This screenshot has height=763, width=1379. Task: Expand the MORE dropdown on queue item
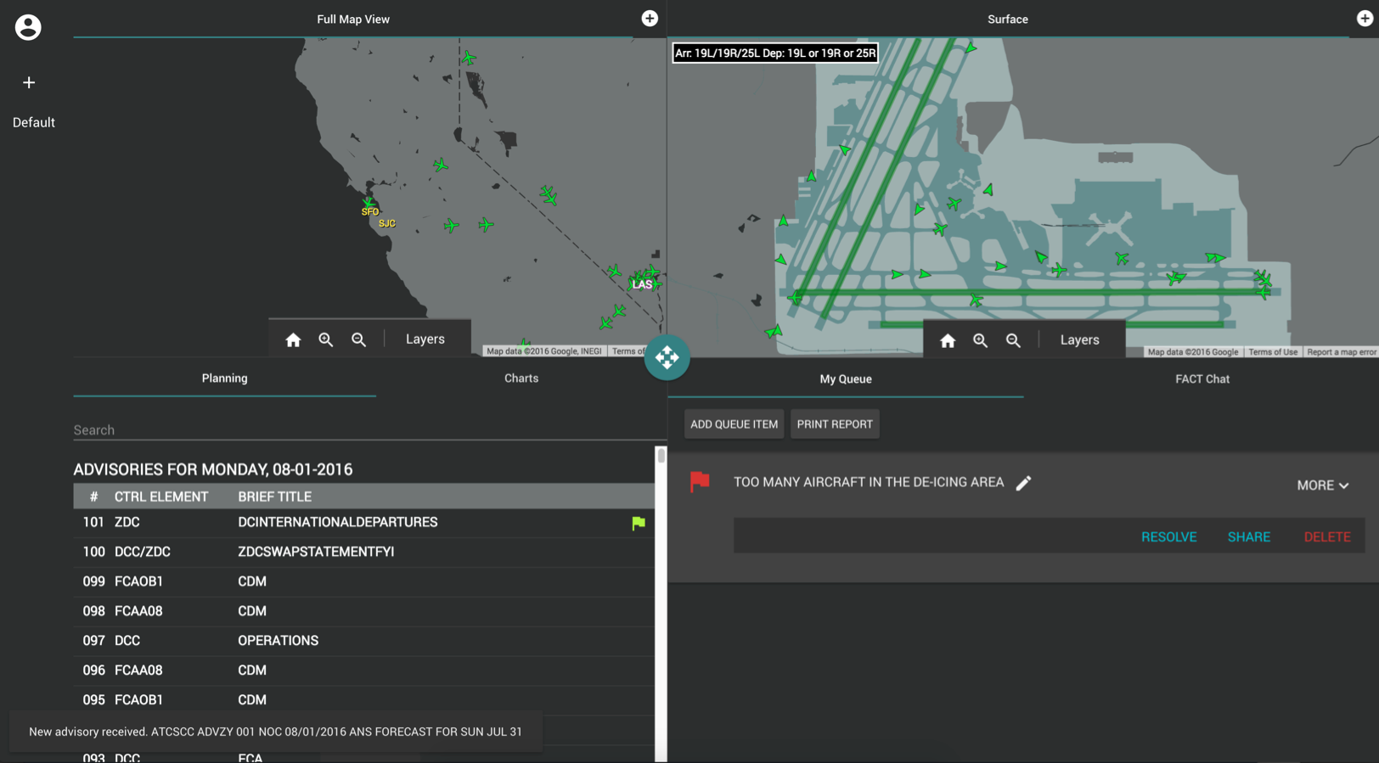pos(1322,485)
